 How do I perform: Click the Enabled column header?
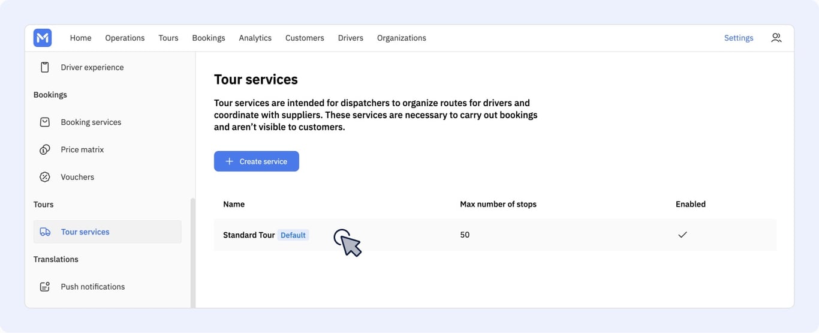click(691, 204)
